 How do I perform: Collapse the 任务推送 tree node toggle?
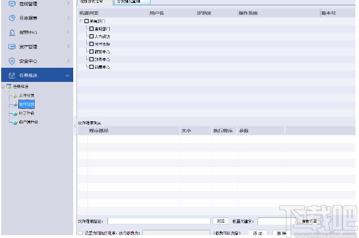pyautogui.click(x=3, y=87)
